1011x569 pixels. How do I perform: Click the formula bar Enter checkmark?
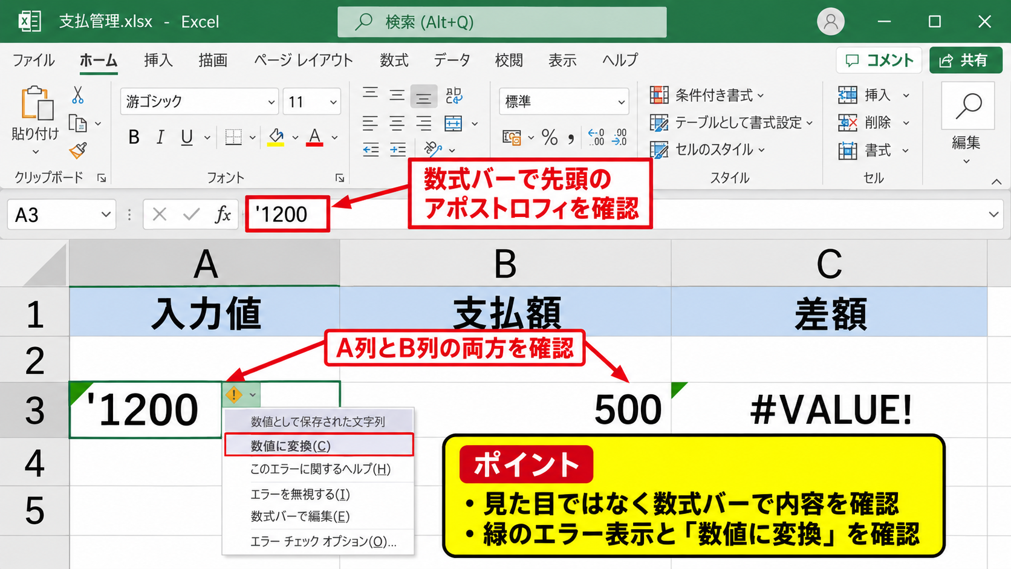(x=192, y=215)
